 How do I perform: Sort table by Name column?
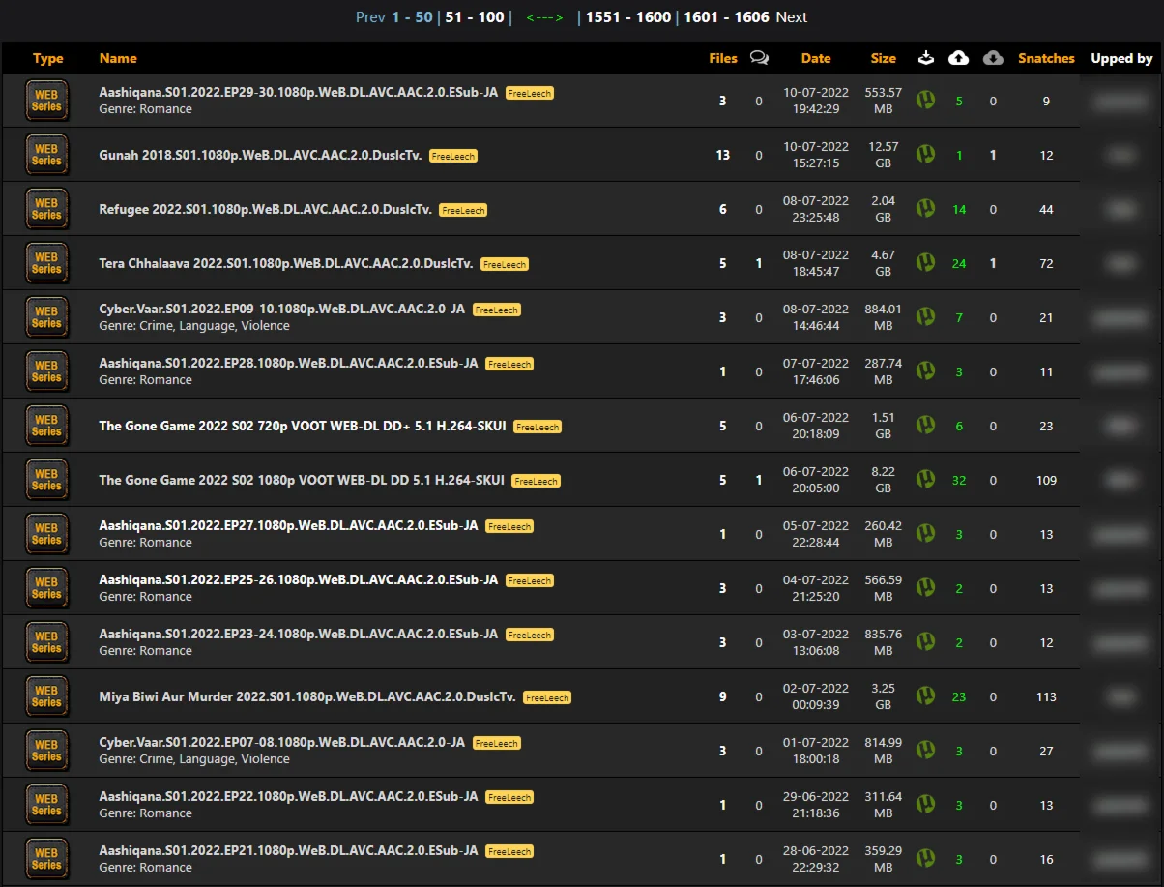pos(118,58)
